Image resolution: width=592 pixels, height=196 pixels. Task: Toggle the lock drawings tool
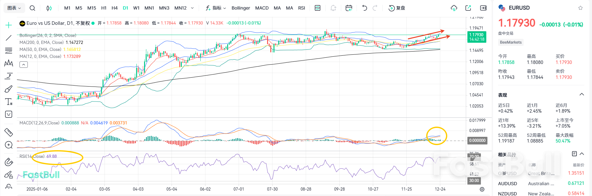point(9,186)
